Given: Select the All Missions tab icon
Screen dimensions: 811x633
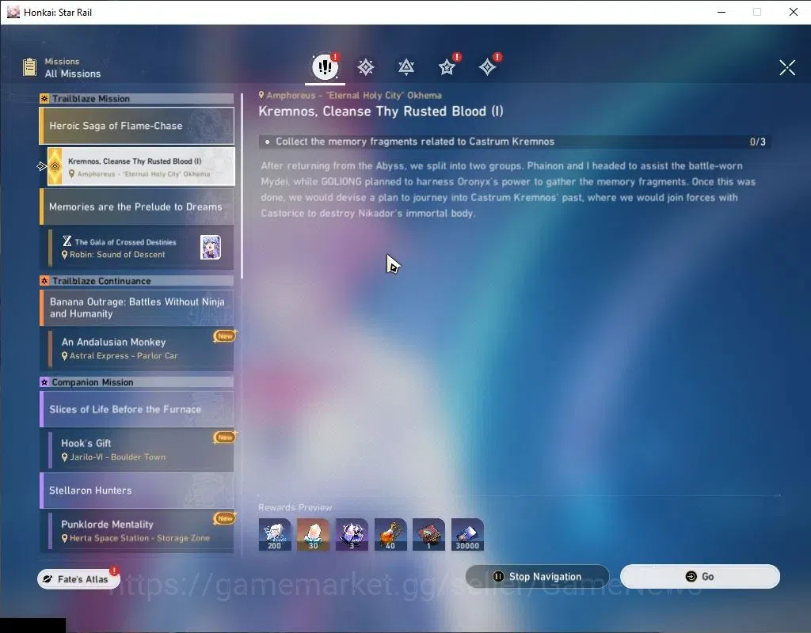Looking at the screenshot, I should (x=325, y=66).
